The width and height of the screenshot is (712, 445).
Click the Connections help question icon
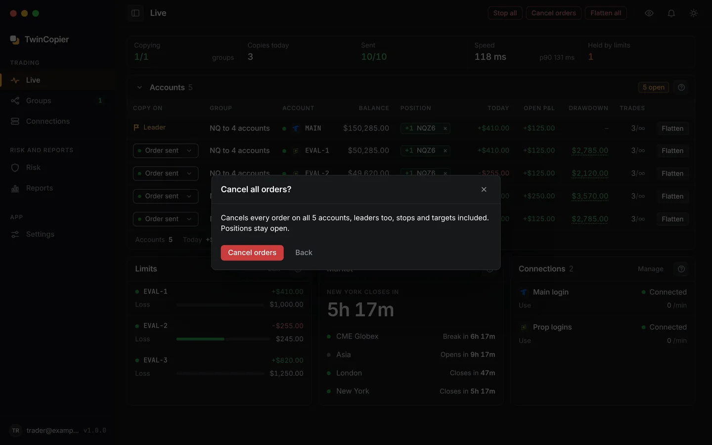(x=681, y=269)
